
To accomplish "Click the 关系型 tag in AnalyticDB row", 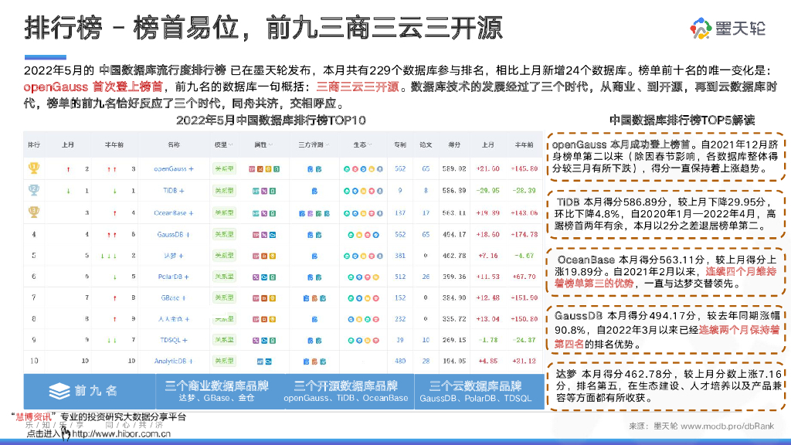I will click(x=224, y=362).
